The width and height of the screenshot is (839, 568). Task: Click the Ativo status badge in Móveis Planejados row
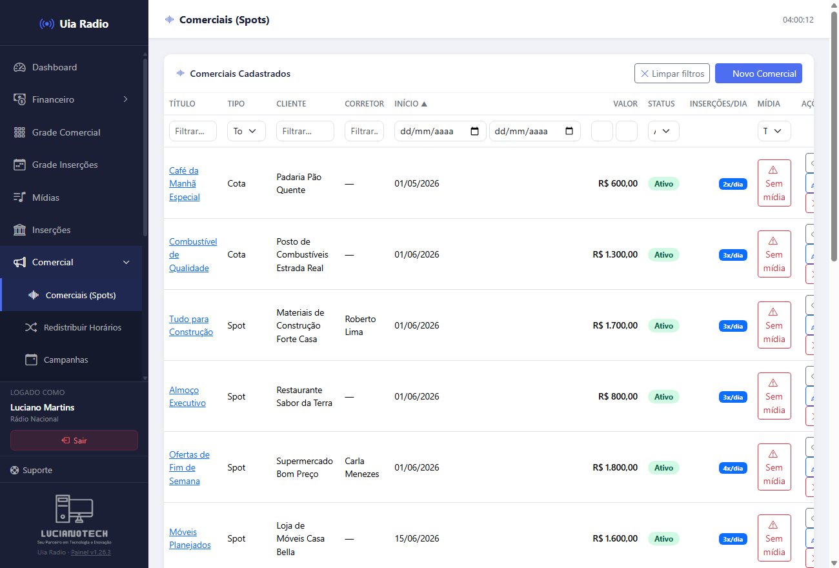[663, 538]
